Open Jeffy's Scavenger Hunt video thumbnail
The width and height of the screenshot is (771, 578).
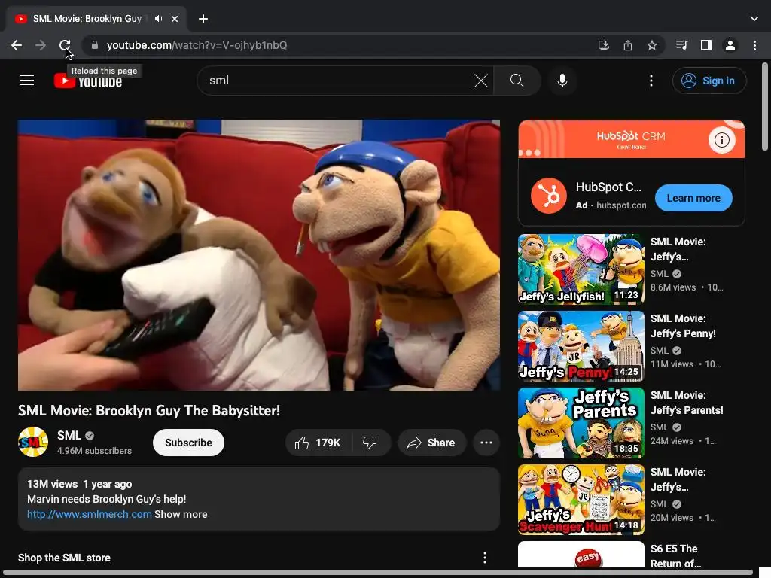[581, 500]
